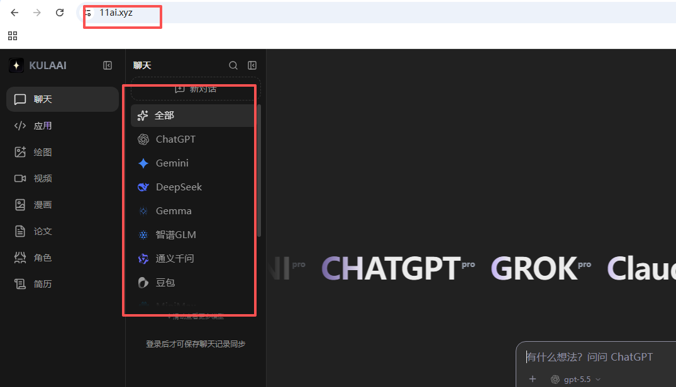The image size is (676, 387).
Task: Click the browser forward arrow
Action: pos(37,13)
